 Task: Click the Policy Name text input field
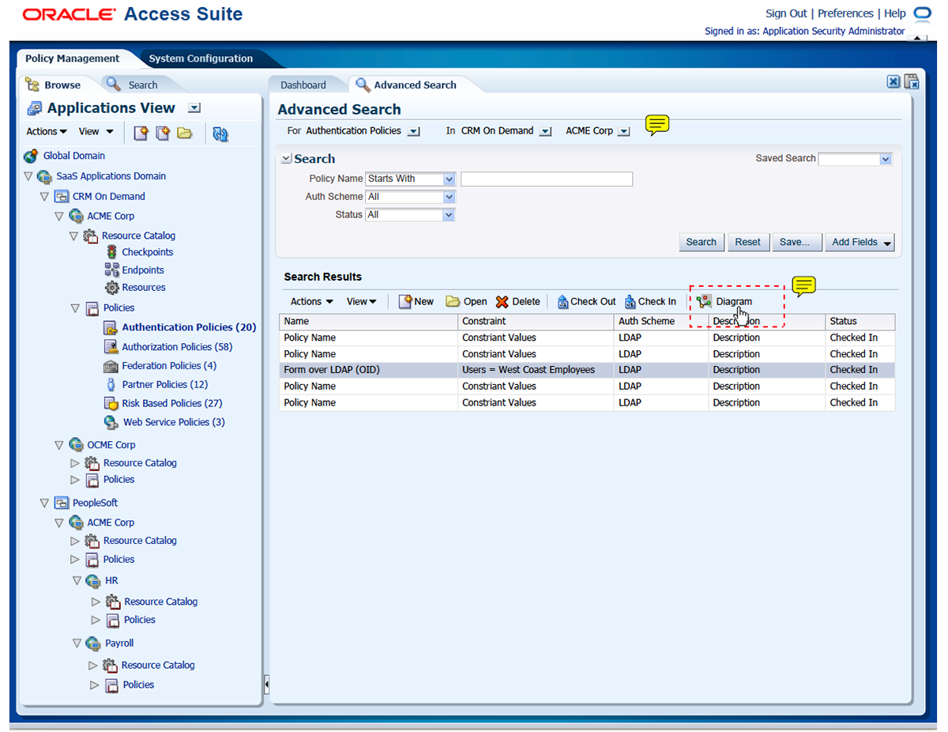[x=546, y=179]
